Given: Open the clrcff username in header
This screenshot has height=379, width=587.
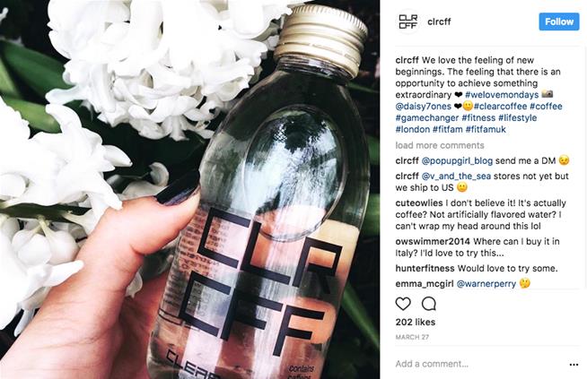Looking at the screenshot, I should (x=439, y=22).
